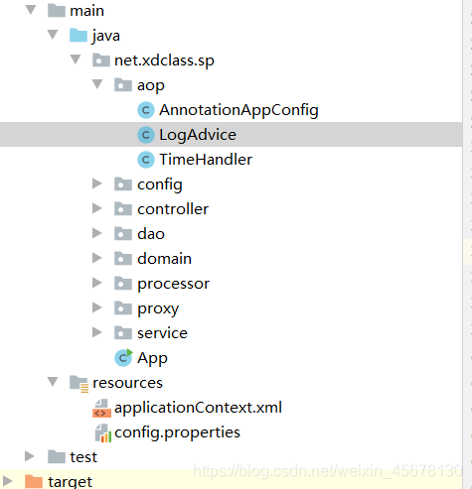Click the AnnotationAppConfig class icon
Viewport: 472px width, 489px height.
146,110
